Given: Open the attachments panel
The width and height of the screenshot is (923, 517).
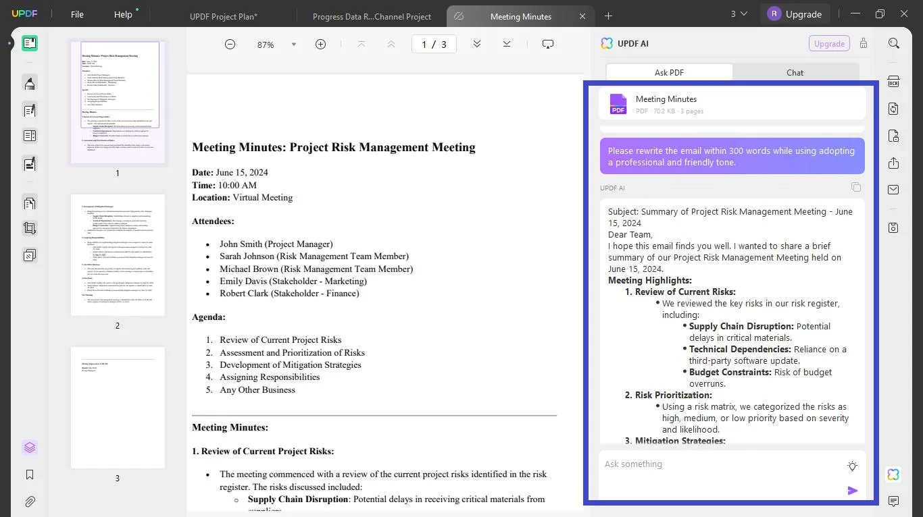Looking at the screenshot, I should pyautogui.click(x=30, y=501).
